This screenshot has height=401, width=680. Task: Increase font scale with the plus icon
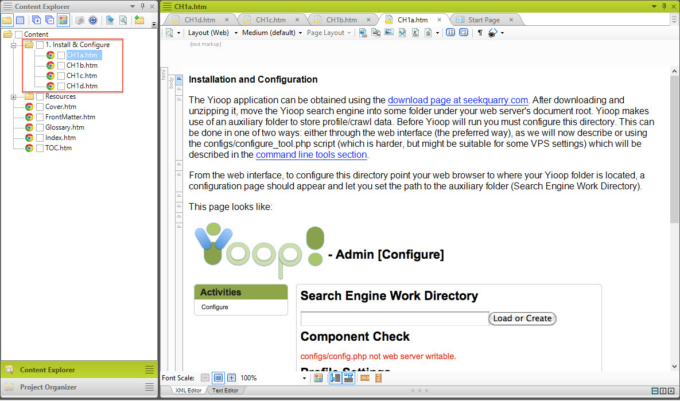[231, 378]
